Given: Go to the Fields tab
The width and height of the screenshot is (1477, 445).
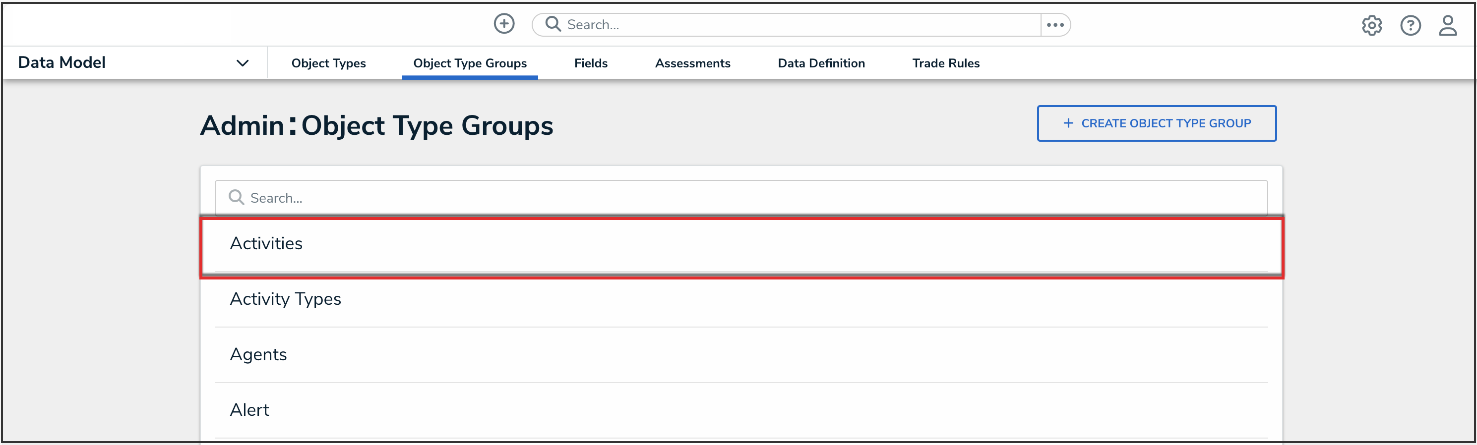Looking at the screenshot, I should pos(591,63).
